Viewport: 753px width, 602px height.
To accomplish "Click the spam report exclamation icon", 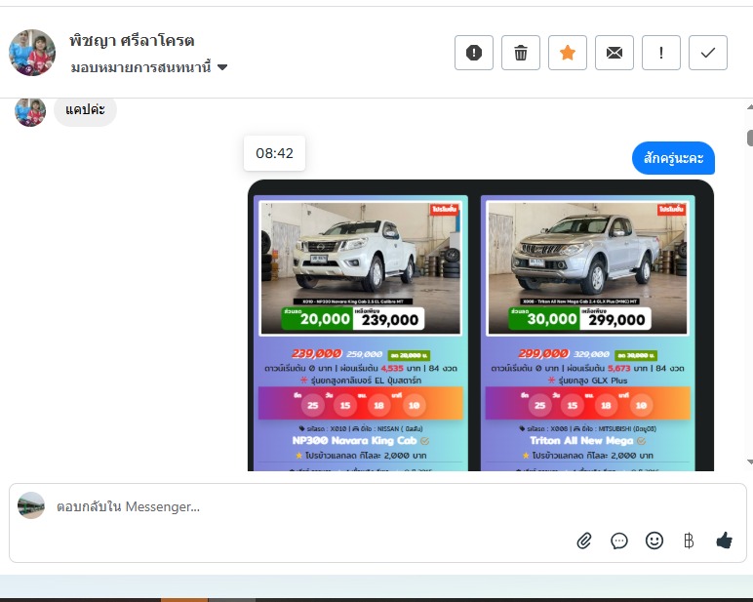I will pos(473,53).
